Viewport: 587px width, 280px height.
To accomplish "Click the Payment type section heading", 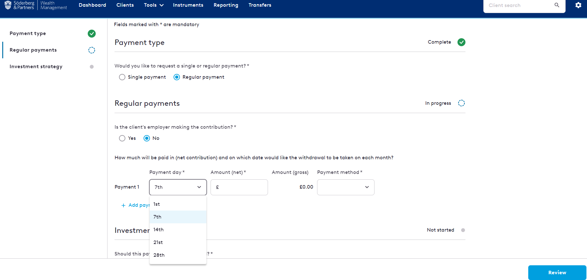I will pyautogui.click(x=139, y=42).
